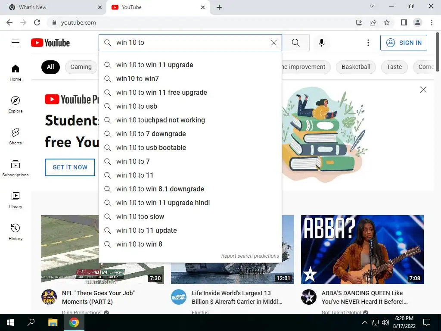Select the Taste filter chip
This screenshot has height=331, width=441.
click(394, 67)
